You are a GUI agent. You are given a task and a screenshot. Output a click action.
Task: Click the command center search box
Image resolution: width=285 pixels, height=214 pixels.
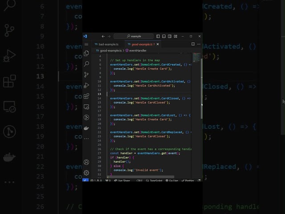click(x=134, y=36)
